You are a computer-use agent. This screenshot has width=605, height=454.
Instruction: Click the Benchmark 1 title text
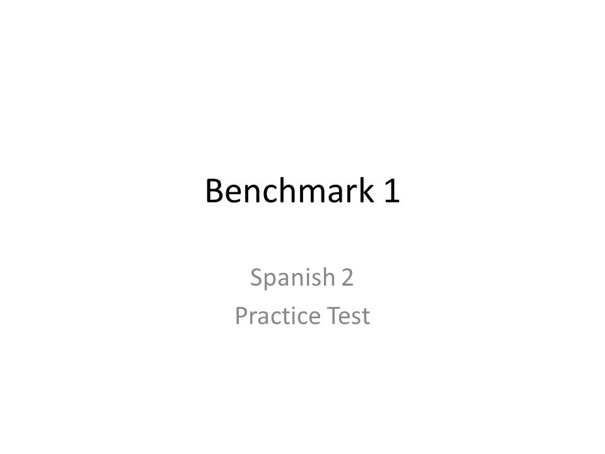point(302,190)
